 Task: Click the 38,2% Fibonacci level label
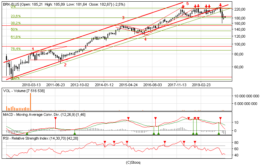[16, 23]
